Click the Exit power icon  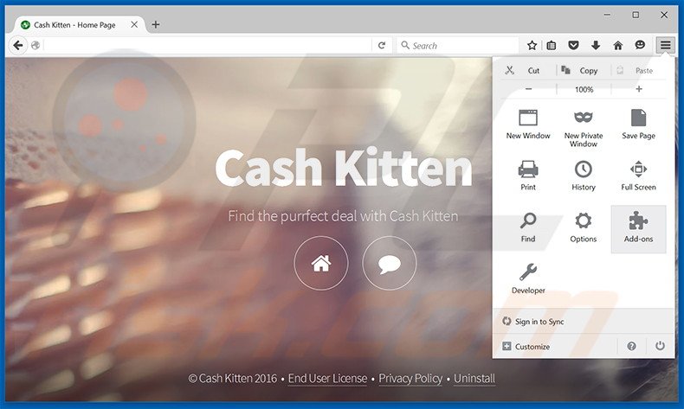(660, 346)
